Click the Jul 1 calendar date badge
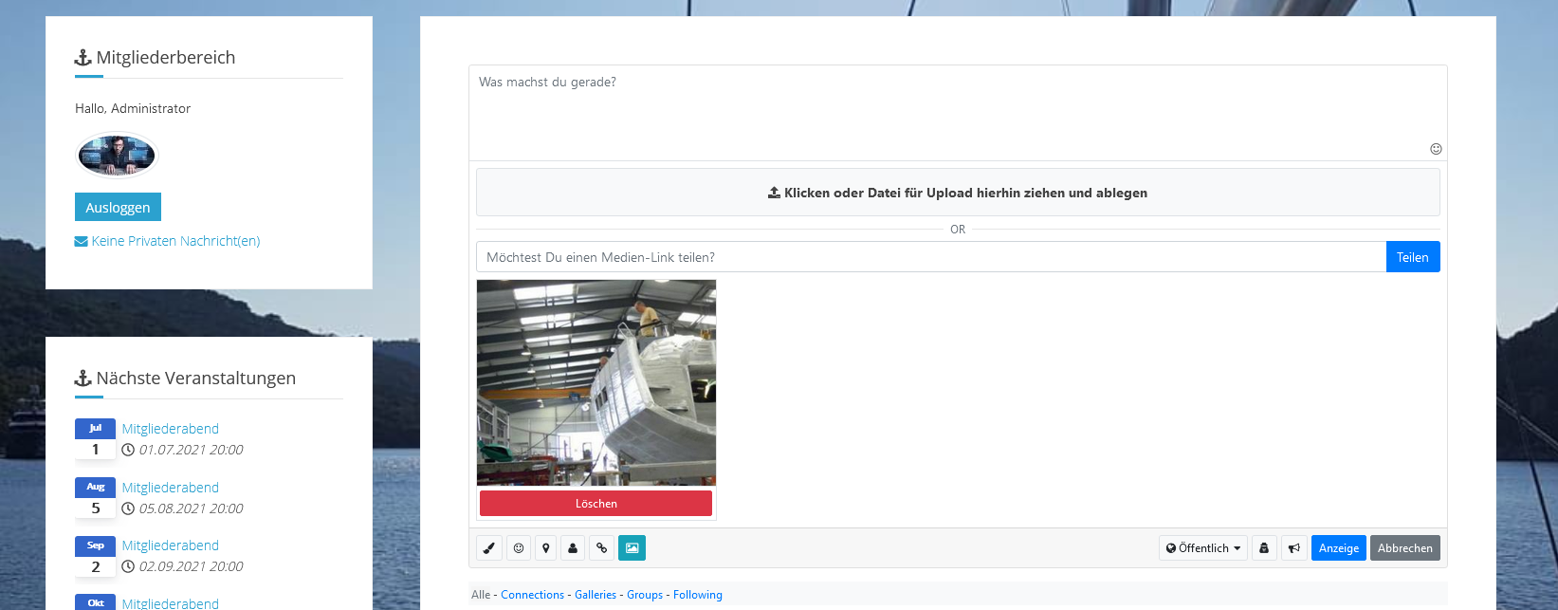This screenshot has height=610, width=1558. (x=95, y=438)
